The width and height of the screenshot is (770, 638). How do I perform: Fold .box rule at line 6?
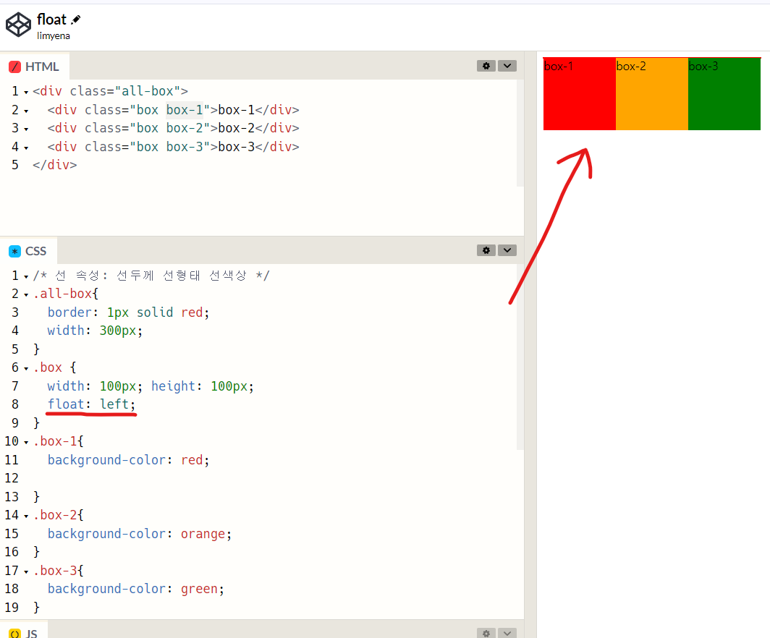[x=26, y=369]
